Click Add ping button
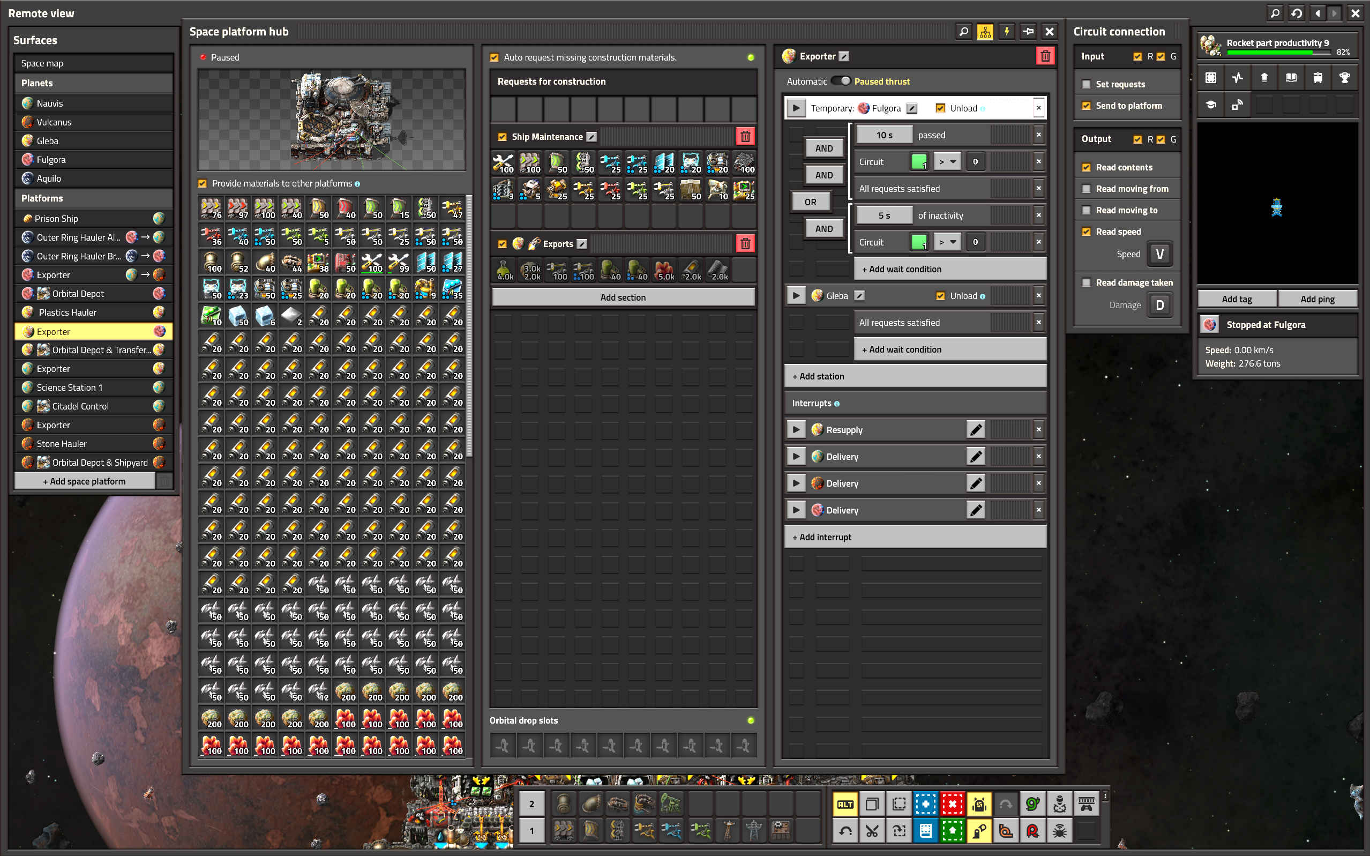Image resolution: width=1370 pixels, height=856 pixels. [x=1317, y=299]
